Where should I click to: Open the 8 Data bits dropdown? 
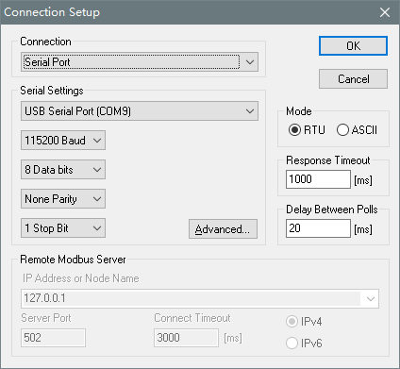tap(63, 170)
